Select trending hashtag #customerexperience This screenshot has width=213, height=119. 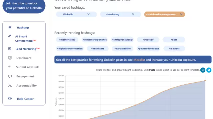click(95, 40)
